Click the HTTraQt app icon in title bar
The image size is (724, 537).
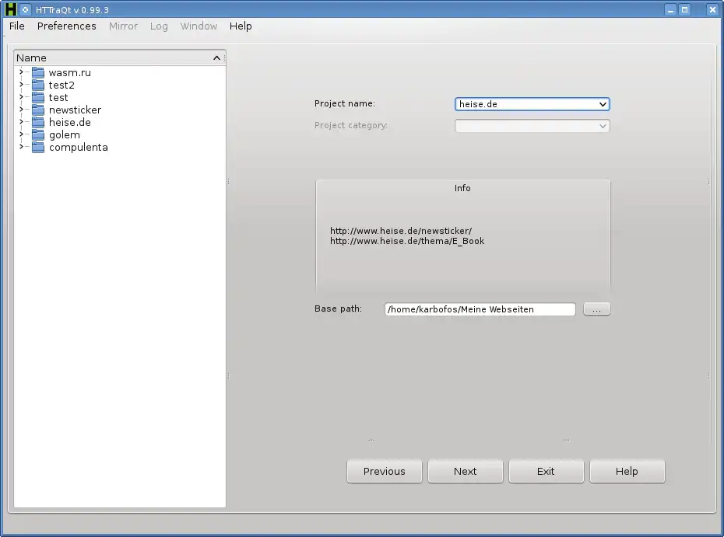tap(10, 9)
